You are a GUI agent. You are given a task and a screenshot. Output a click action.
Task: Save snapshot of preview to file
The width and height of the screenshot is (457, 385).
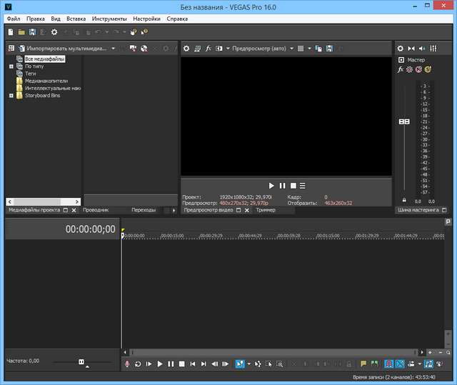329,49
